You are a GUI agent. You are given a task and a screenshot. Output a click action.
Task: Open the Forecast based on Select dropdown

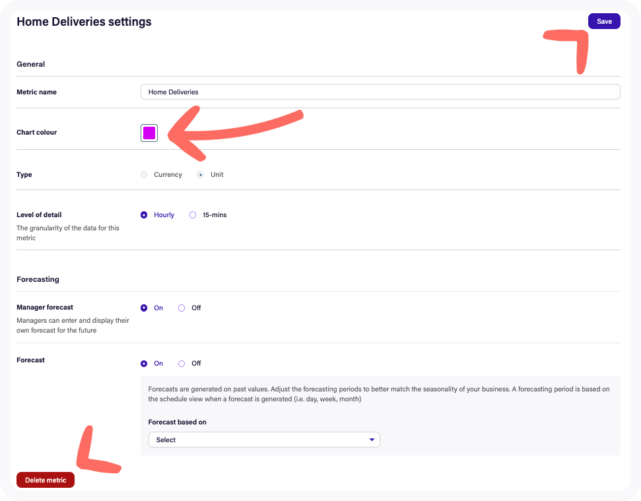click(263, 440)
